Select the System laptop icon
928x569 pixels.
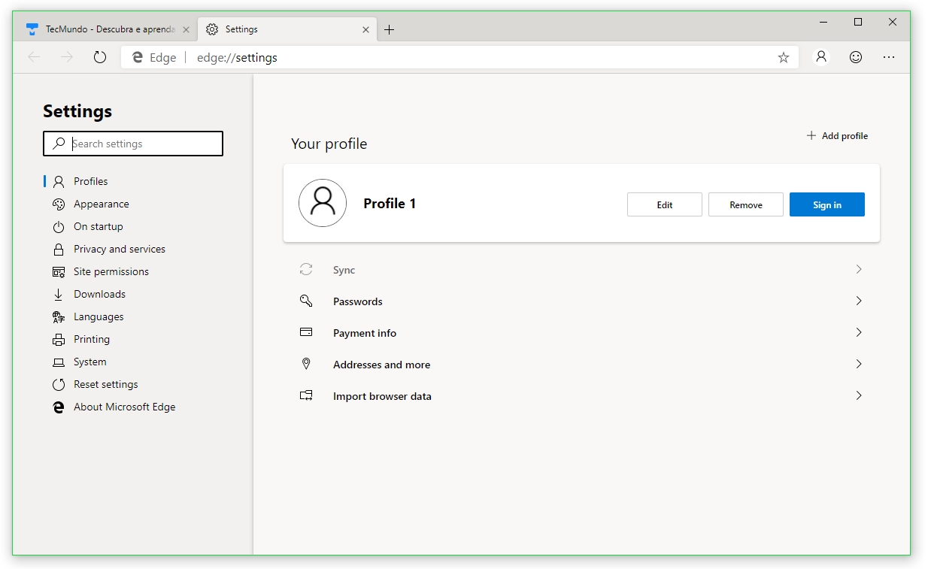point(59,362)
